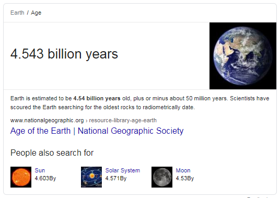The width and height of the screenshot is (280, 198).
Task: Click the Moon text link
Action: [x=183, y=170]
